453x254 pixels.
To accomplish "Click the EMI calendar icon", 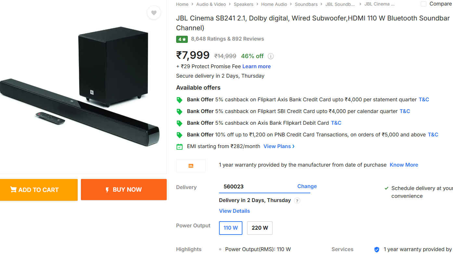I will coord(179,147).
